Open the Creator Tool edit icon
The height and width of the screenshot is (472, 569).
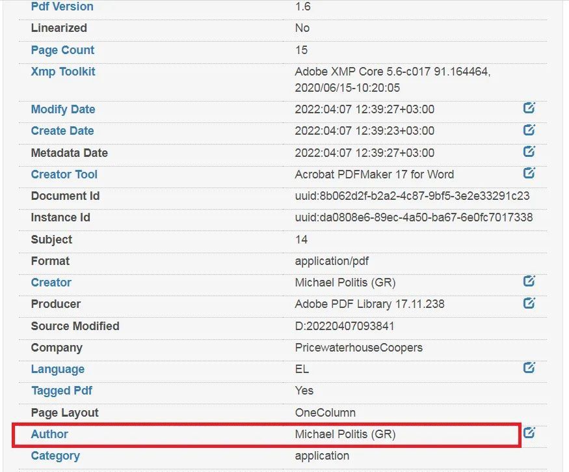[x=529, y=173]
